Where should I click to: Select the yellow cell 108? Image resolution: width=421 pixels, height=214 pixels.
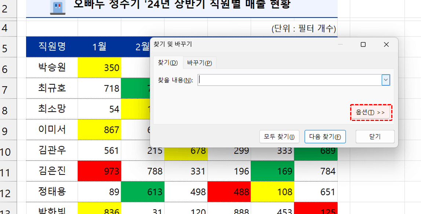pyautogui.click(x=272, y=192)
